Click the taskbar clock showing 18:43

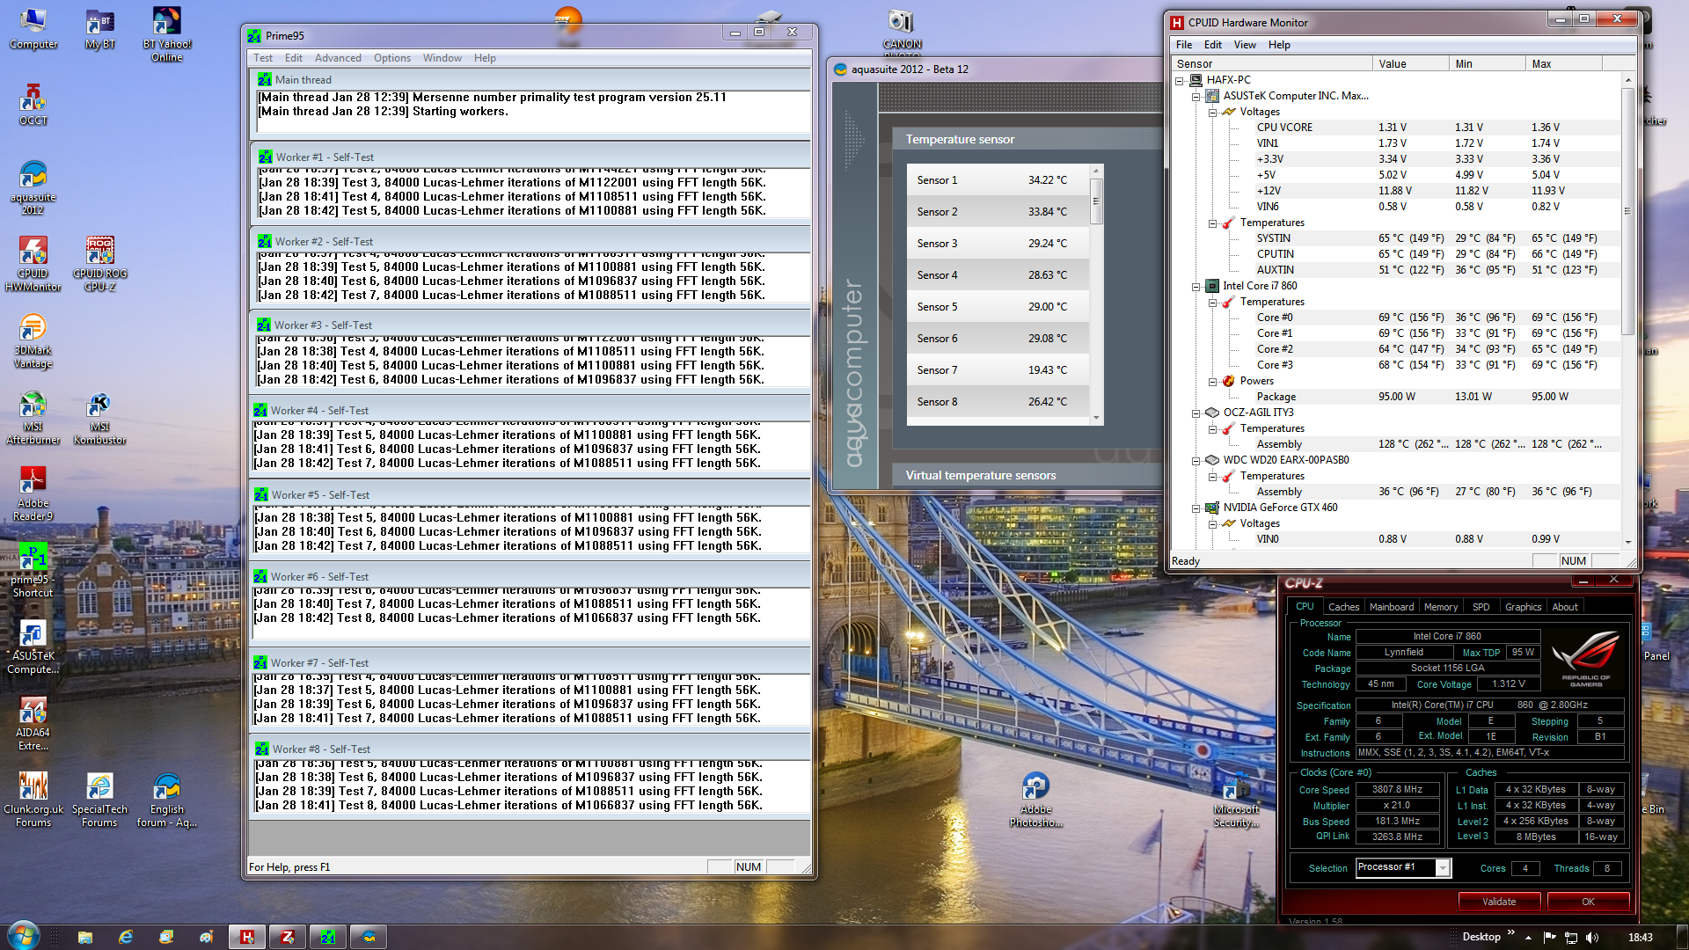click(1640, 937)
